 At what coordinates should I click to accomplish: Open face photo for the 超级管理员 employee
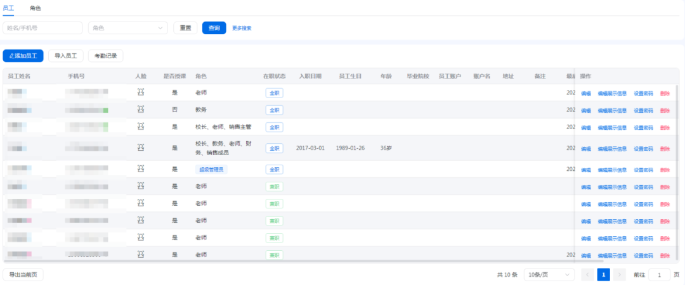pos(141,169)
